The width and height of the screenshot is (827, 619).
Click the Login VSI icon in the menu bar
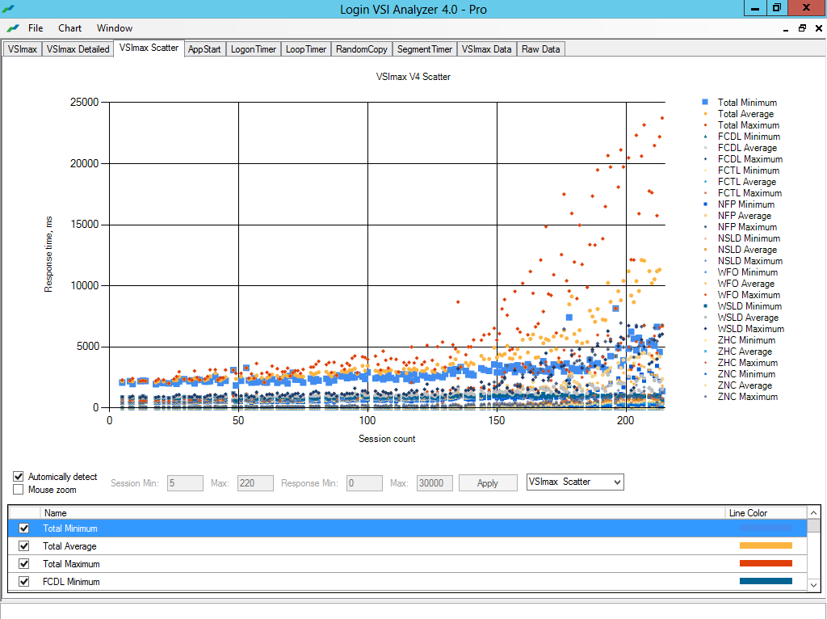pyautogui.click(x=13, y=27)
